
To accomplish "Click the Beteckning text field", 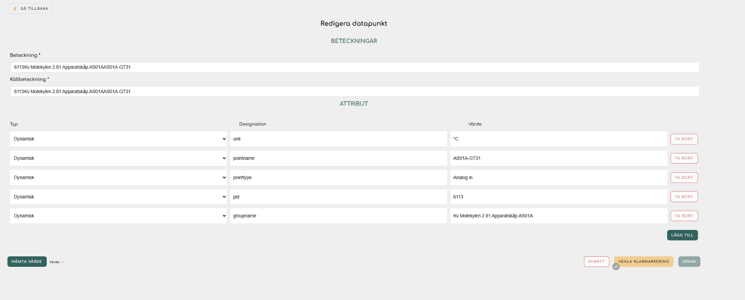I will [354, 67].
